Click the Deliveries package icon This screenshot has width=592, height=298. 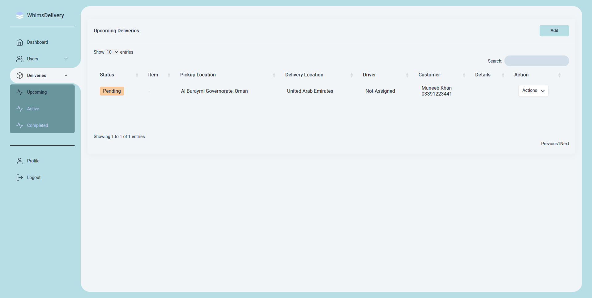click(20, 76)
